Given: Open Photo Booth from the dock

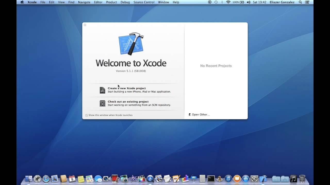Looking at the screenshot, I should [115, 179].
